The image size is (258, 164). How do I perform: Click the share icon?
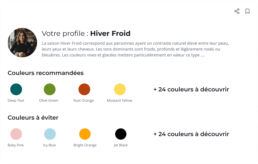pos(237,11)
